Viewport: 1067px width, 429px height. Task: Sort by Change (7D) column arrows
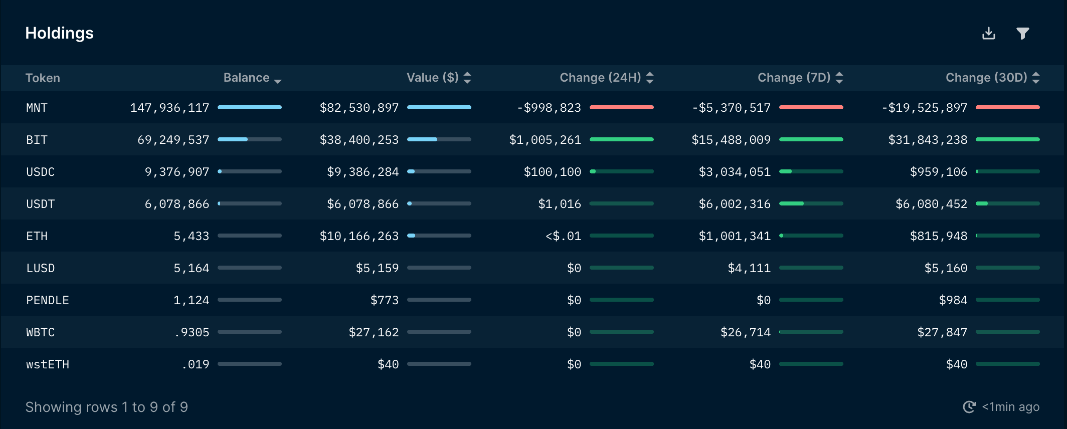[839, 78]
